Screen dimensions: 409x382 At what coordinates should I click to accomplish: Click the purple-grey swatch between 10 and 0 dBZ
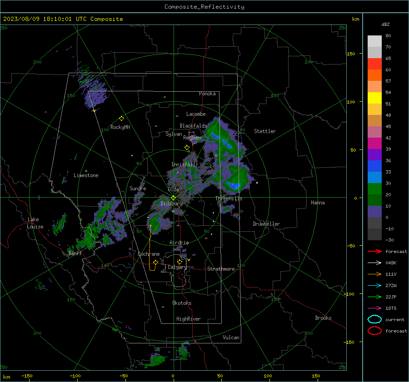pyautogui.click(x=374, y=212)
